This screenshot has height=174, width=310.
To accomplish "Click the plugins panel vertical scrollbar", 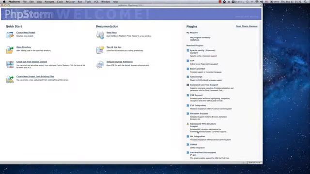I will 260,45.
